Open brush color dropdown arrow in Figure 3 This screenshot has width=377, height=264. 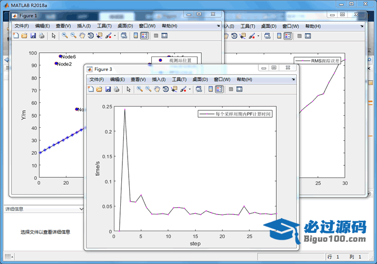coord(190,89)
